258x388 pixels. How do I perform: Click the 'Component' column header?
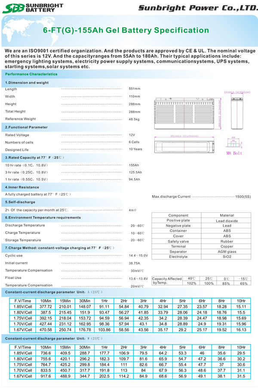click(178, 215)
